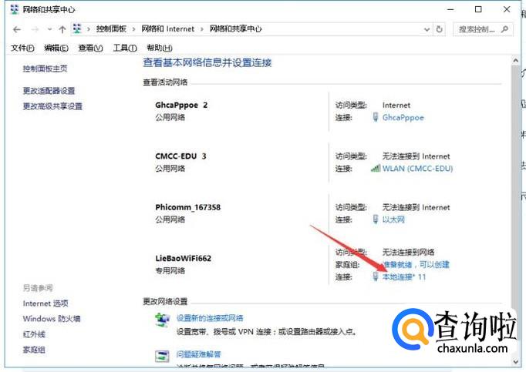Click the scrollbar up arrow
The image size is (526, 372).
point(516,61)
